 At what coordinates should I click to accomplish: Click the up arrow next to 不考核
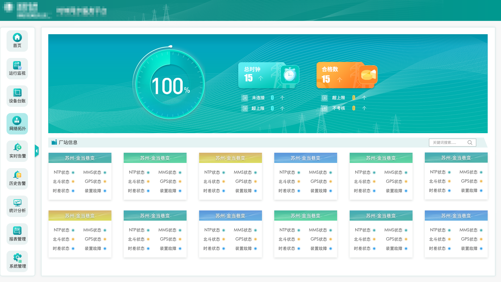pyautogui.click(x=364, y=108)
